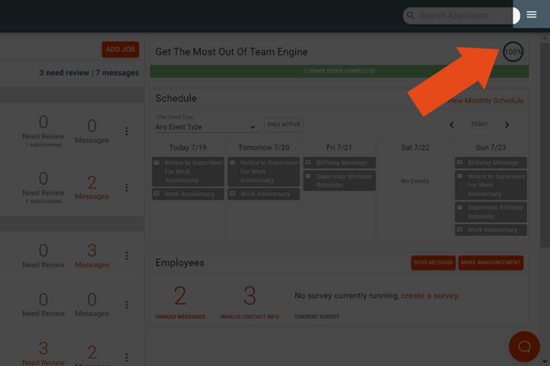Click the 3 need review summary text

tap(64, 73)
